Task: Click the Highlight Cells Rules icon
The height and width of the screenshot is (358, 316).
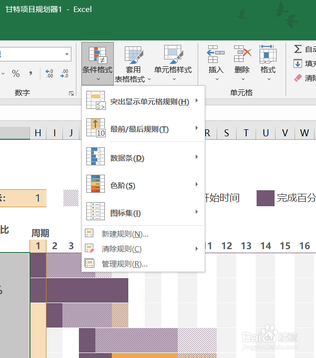Action: (x=96, y=100)
